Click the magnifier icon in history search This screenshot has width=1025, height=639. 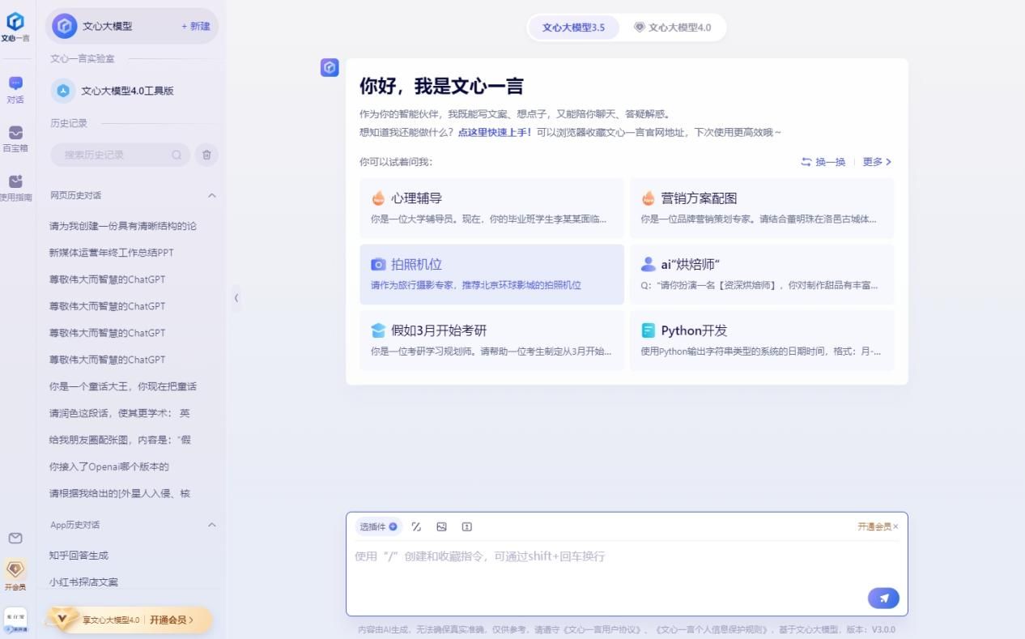click(x=177, y=155)
